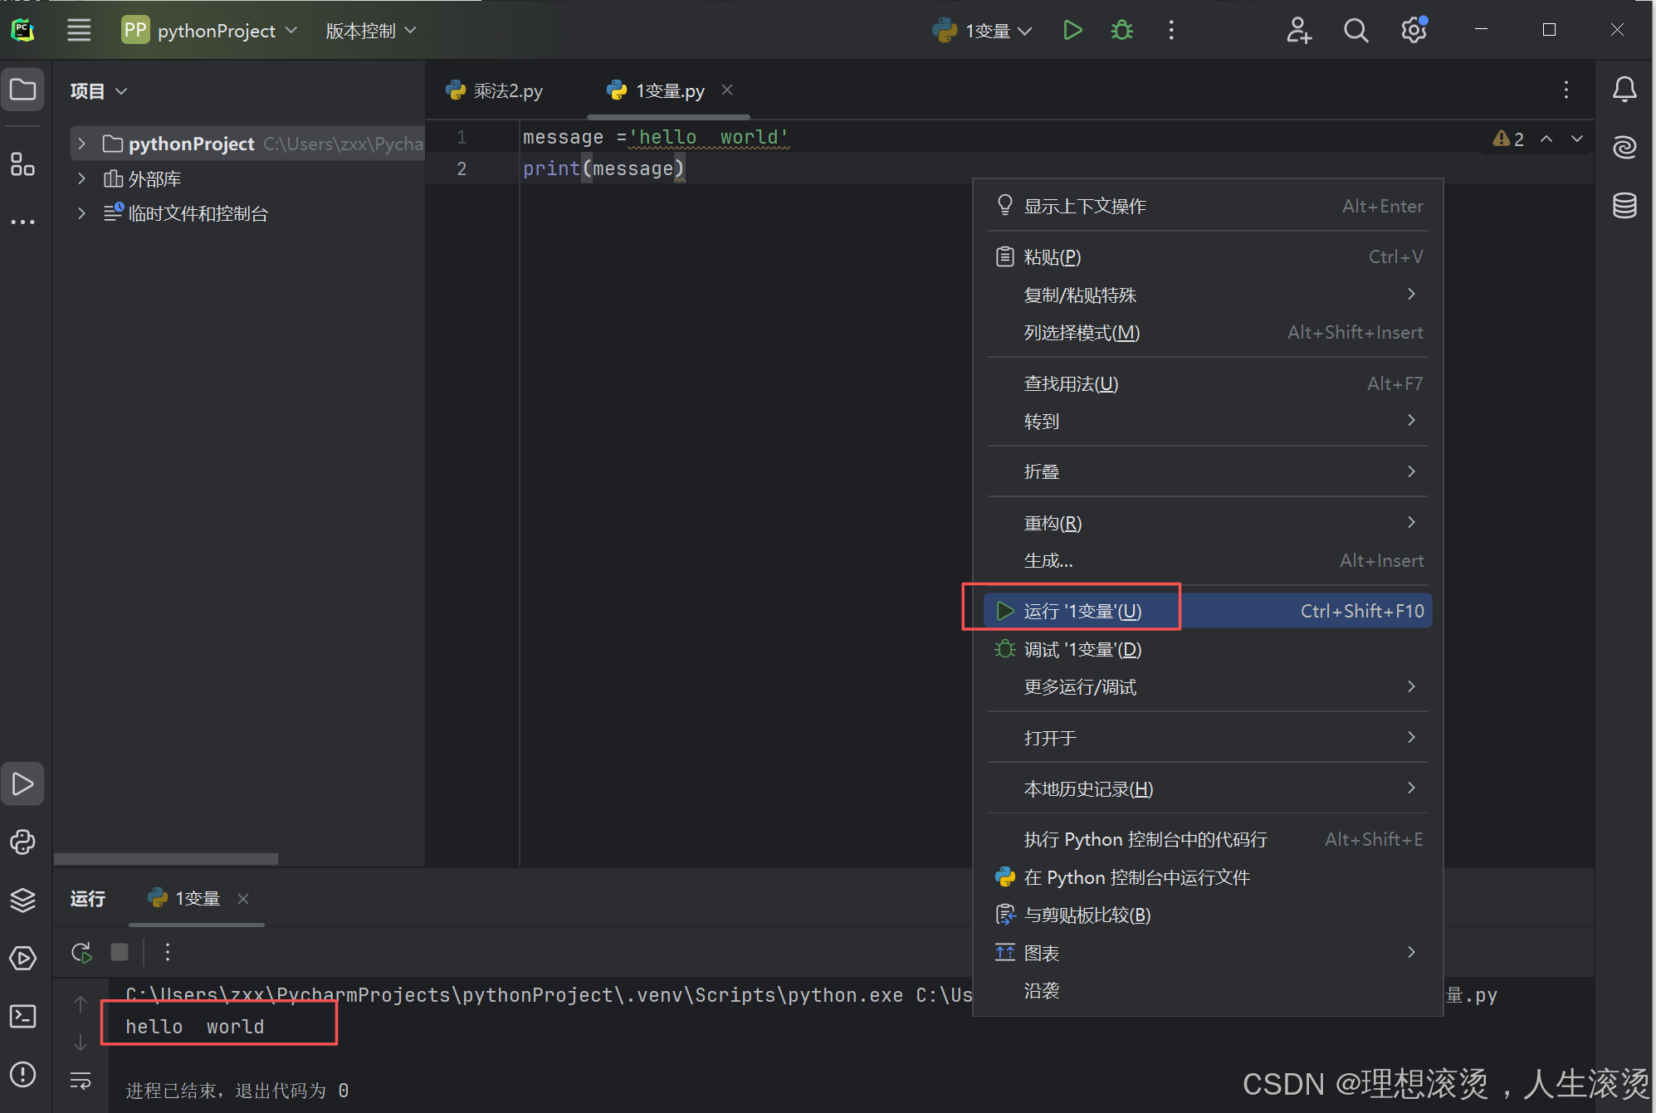This screenshot has width=1656, height=1113.
Task: Open the pythonProject project dropdown
Action: 209,31
